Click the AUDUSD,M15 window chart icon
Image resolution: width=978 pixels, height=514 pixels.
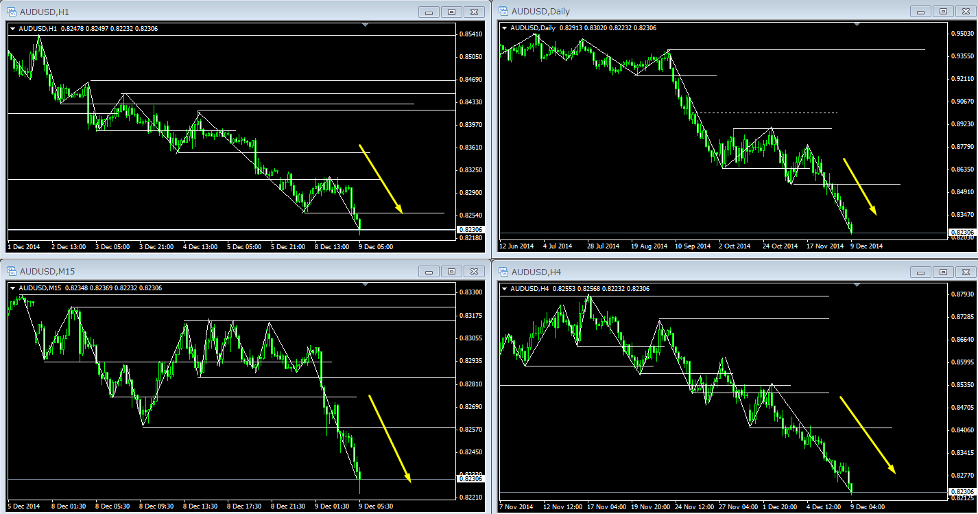pos(10,271)
